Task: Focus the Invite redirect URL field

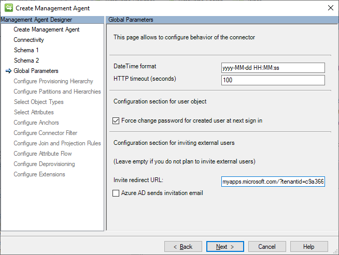Action: pos(273,182)
